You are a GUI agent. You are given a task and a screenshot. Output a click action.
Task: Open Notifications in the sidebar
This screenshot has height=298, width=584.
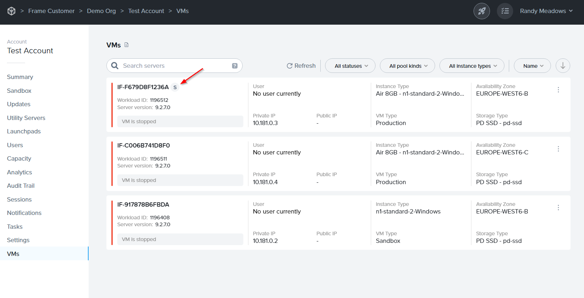click(x=24, y=213)
